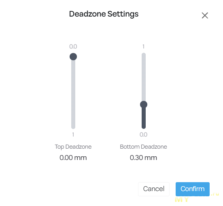Click the Deadzone Settings title
The image size is (223, 206).
click(104, 14)
